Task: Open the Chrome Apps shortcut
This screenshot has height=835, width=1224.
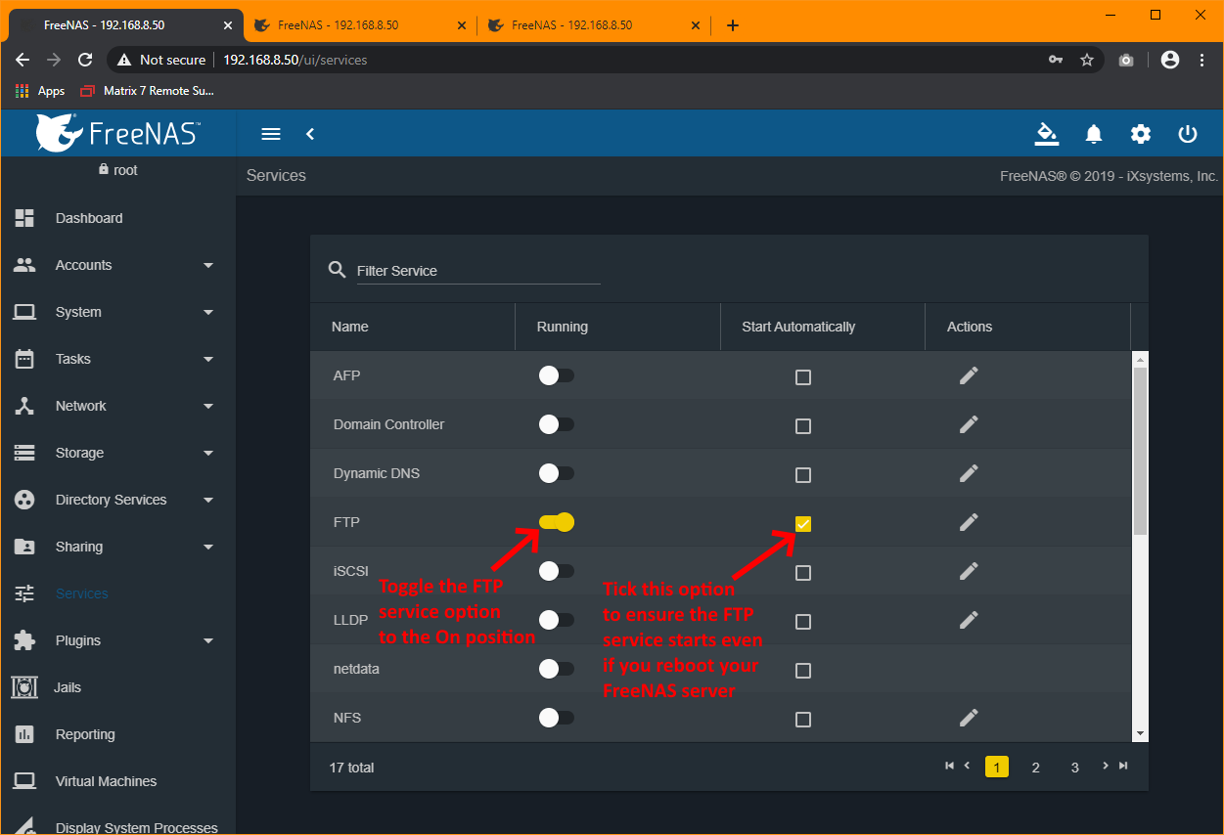Action: tap(40, 91)
